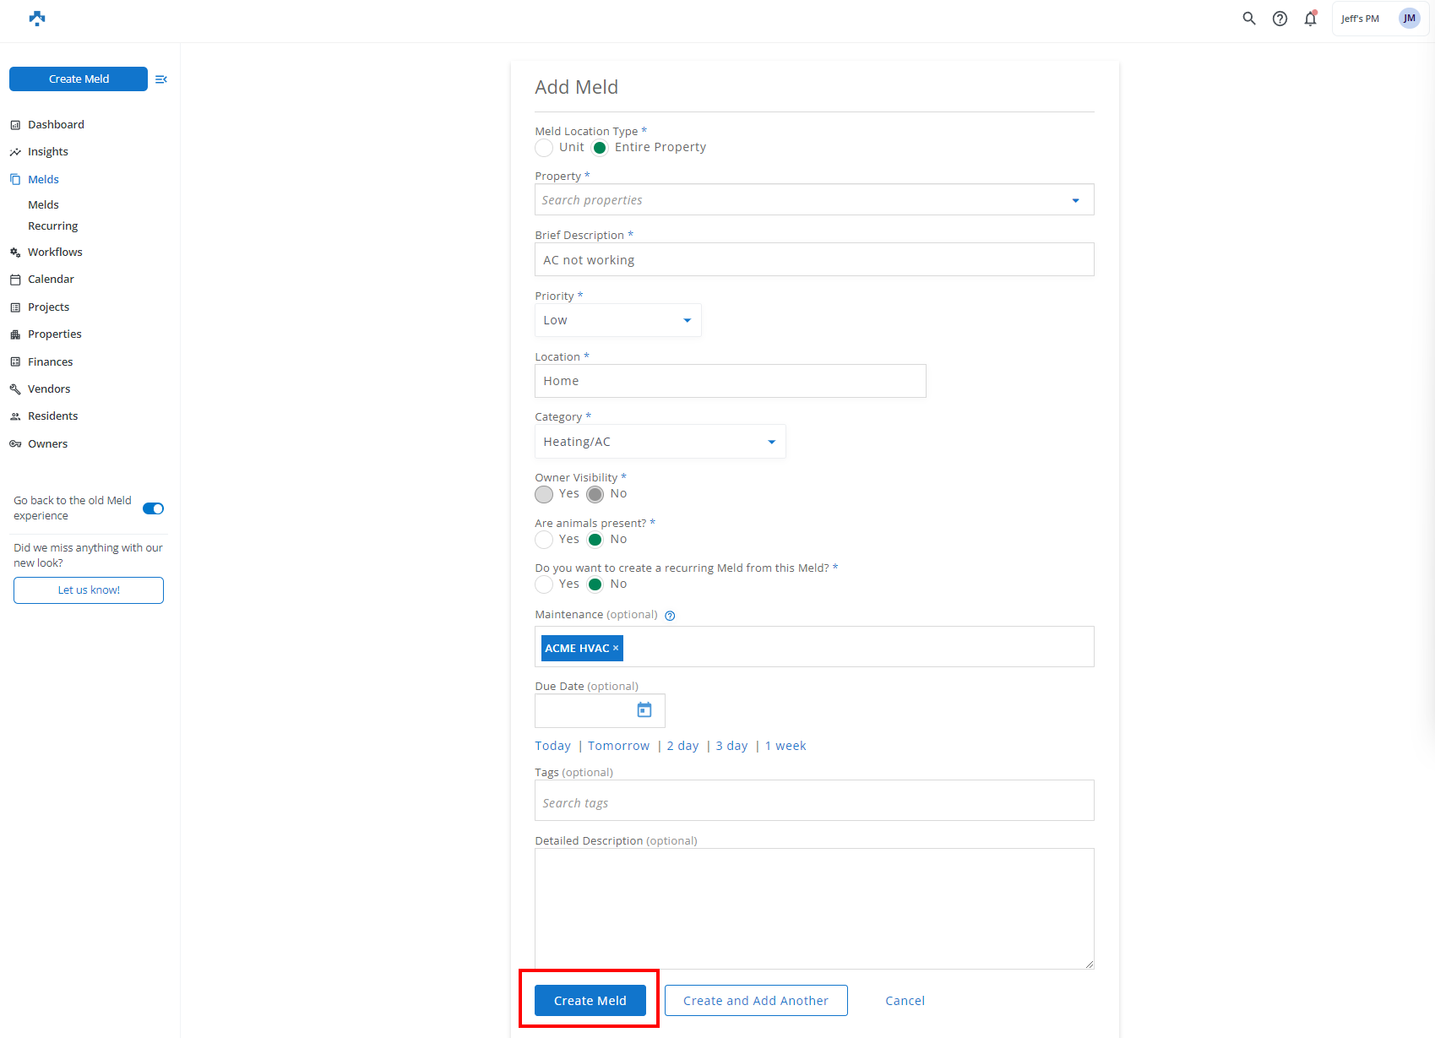
Task: Remove ACME HVAC with the x icon
Action: pyautogui.click(x=616, y=648)
